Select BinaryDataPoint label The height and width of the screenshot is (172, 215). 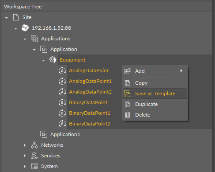pos(88,102)
